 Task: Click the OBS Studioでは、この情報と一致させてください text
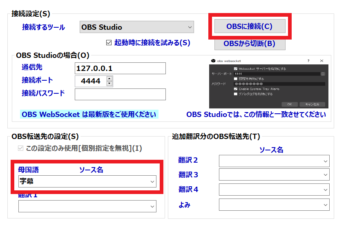256,115
